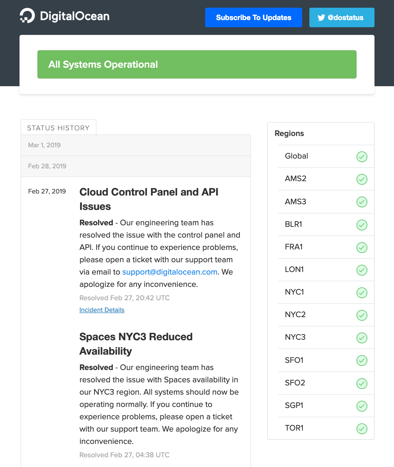Image resolution: width=394 pixels, height=467 pixels.
Task: Click the LON1 green checkmark icon
Action: pos(362,270)
